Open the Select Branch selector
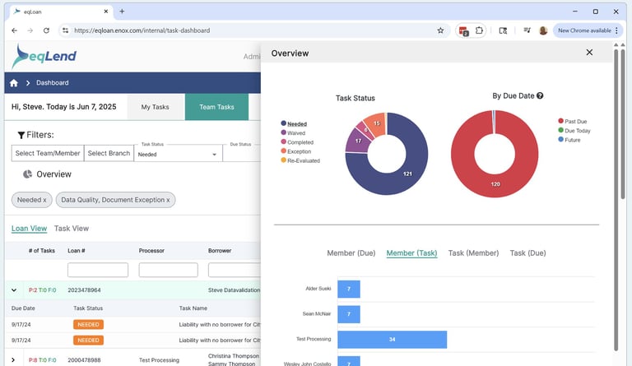The width and height of the screenshot is (632, 366). pos(109,154)
